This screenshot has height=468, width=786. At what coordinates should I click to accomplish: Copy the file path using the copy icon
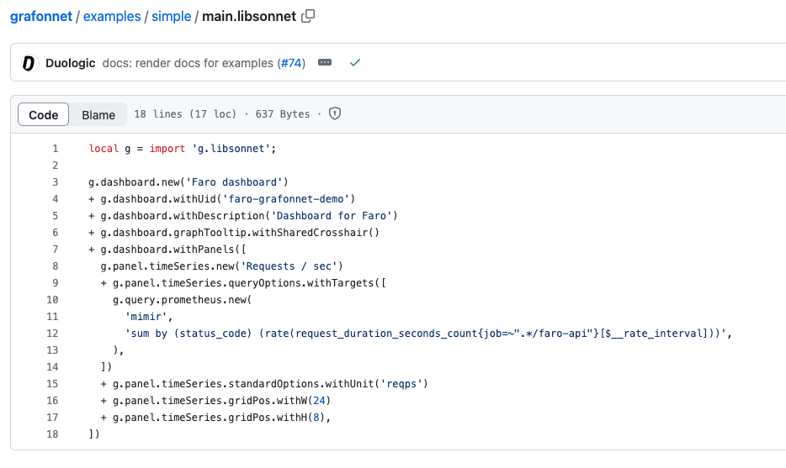tap(309, 16)
